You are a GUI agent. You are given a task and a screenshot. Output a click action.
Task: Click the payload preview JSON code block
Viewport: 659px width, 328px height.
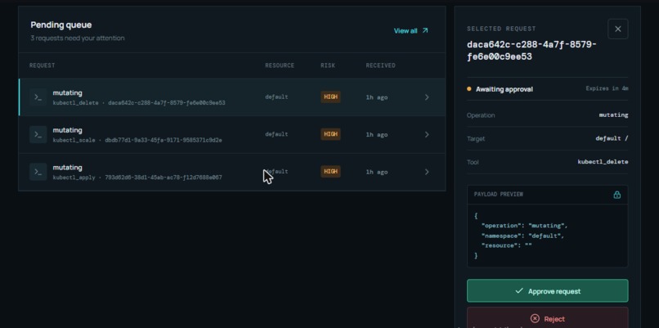547,236
